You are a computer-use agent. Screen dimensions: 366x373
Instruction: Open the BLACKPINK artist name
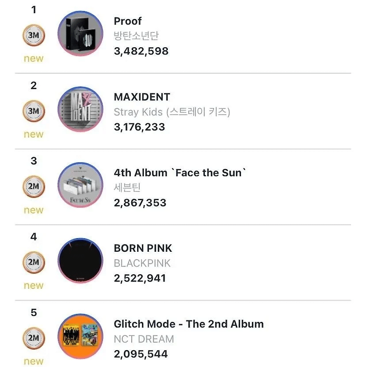pos(142,263)
